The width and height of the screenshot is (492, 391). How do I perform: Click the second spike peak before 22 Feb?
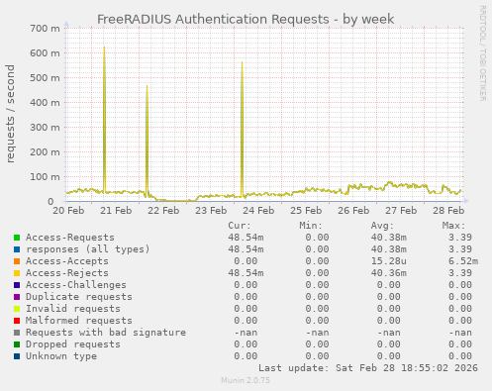(147, 86)
